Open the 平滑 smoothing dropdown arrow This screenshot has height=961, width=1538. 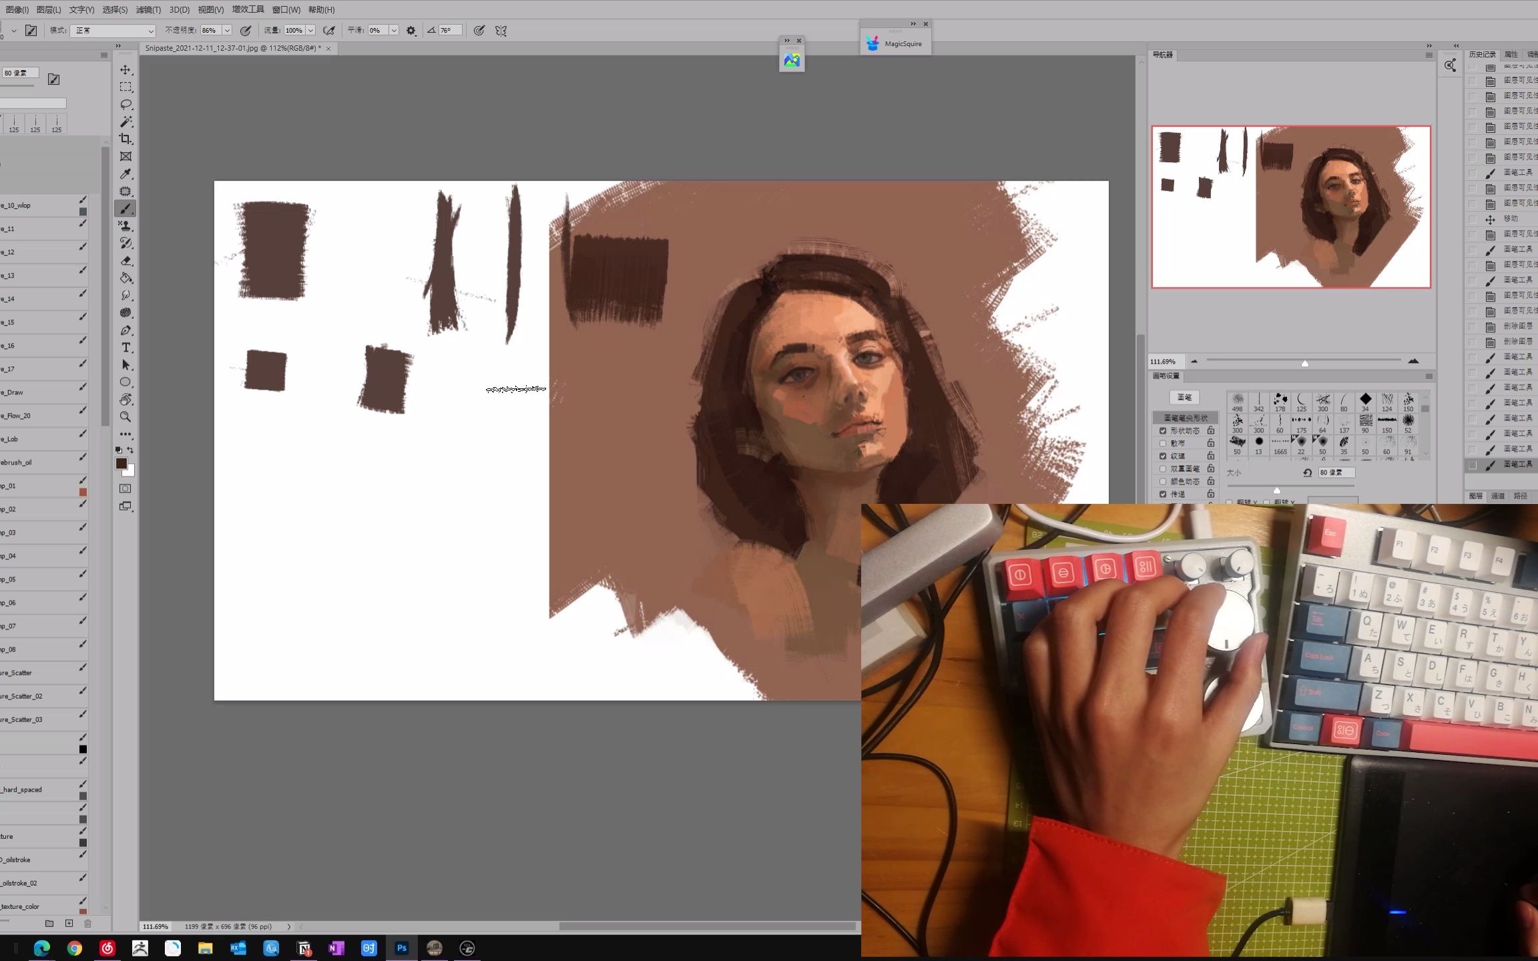coord(394,31)
